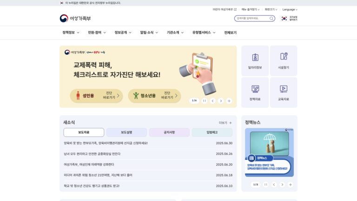The image size is (357, 201).
Task: Click date 2025.06.18 in news list
Action: click(x=224, y=175)
